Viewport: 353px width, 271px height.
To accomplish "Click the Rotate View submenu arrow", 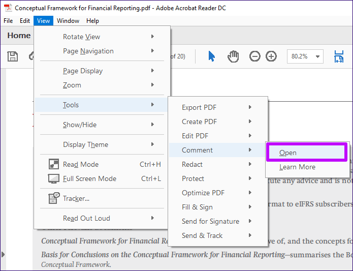I will pyautogui.click(x=152, y=36).
